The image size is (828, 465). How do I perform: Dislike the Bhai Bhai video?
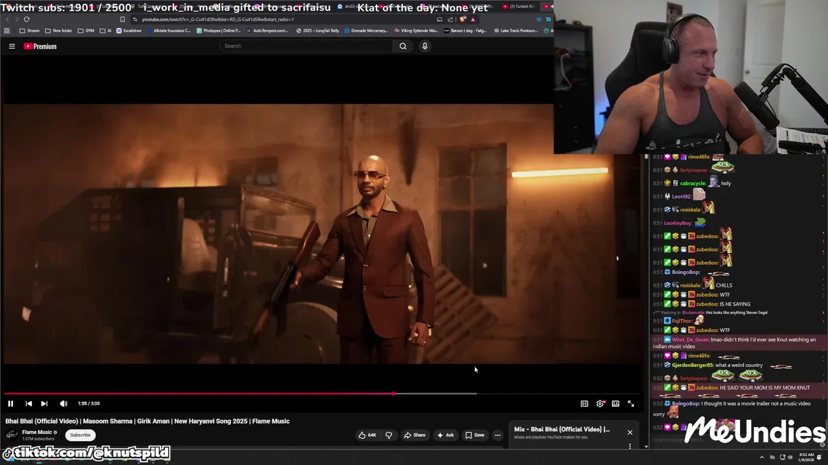389,435
